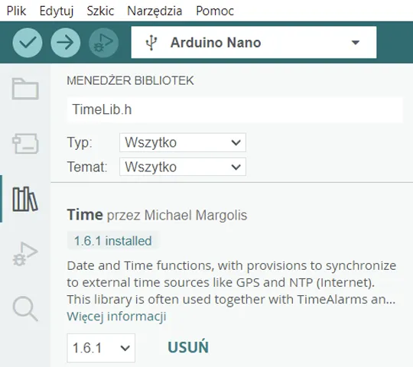The image size is (413, 367).
Task: Follow the Więcej informacji link
Action: (116, 316)
